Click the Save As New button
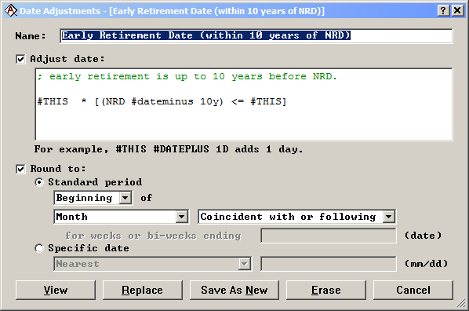 pos(234,290)
